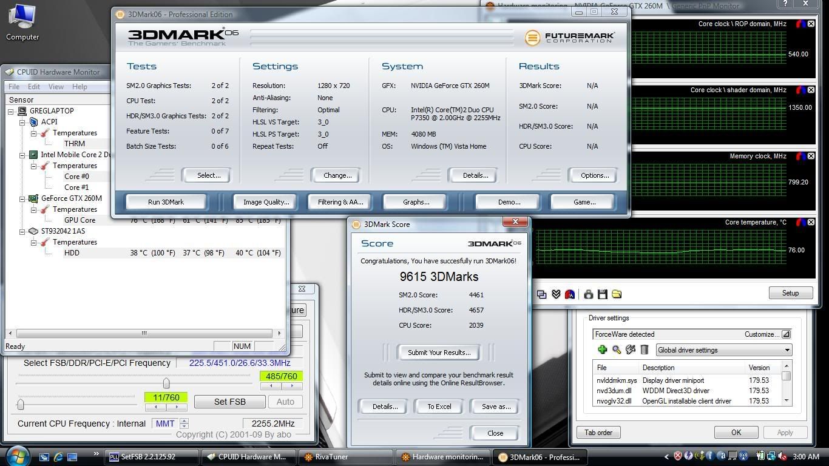
Task: Click the double down-chevron icon in Hardware monitoring
Action: point(556,294)
